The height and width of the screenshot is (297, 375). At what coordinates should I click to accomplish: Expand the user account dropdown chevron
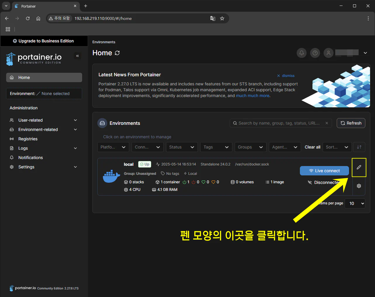(x=365, y=53)
